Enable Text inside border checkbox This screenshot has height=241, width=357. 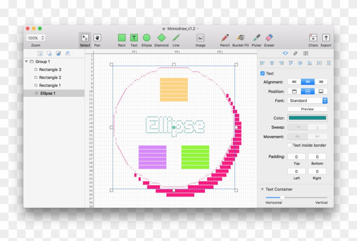pos(289,145)
